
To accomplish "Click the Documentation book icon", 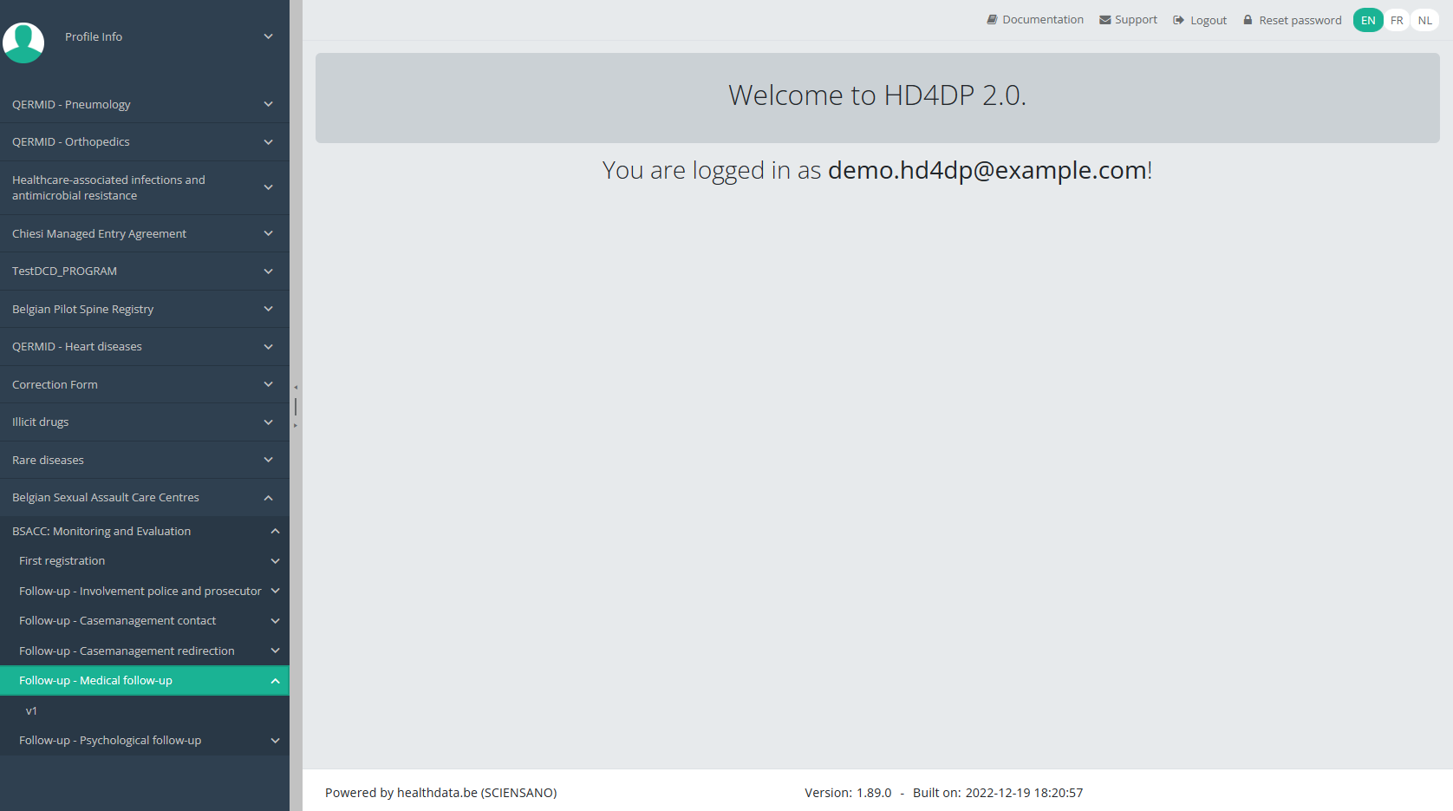I will (992, 20).
